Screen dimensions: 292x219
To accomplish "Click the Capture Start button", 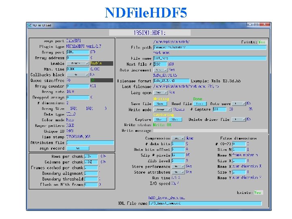I will pos(160,119).
